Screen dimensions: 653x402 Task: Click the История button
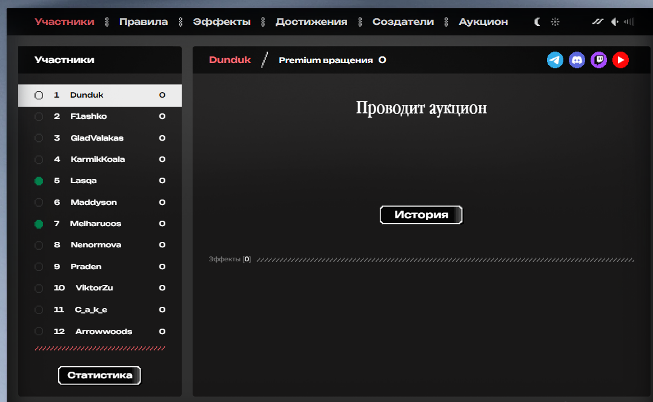click(x=421, y=215)
